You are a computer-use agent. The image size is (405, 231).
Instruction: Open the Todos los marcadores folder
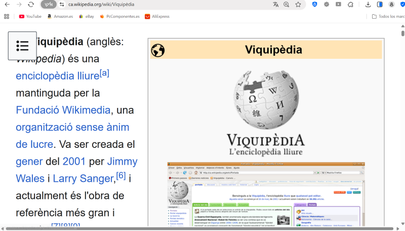(x=388, y=16)
